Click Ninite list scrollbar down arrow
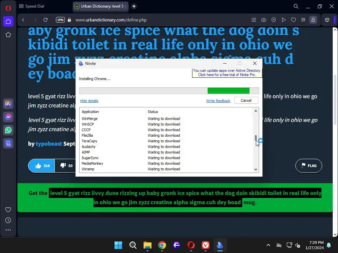The width and height of the screenshot is (338, 253). (x=256, y=170)
